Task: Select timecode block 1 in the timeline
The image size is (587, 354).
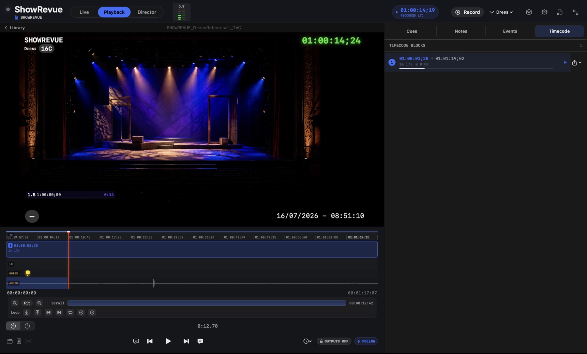Action: click(192, 249)
